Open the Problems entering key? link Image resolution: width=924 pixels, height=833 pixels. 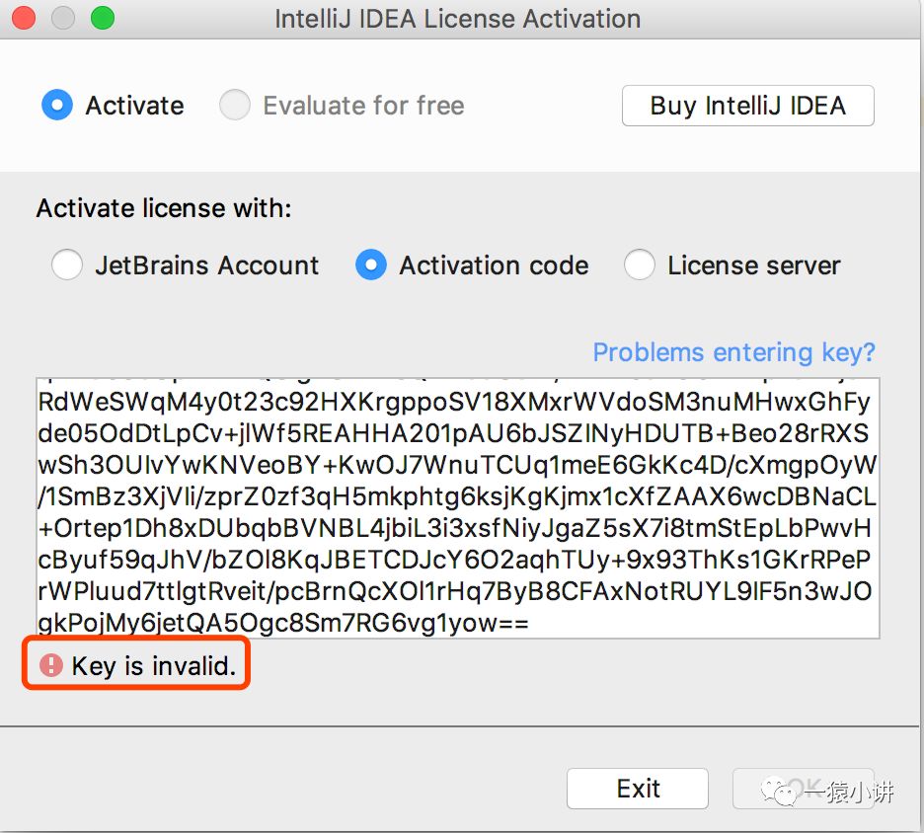click(733, 352)
